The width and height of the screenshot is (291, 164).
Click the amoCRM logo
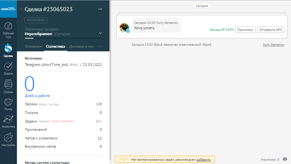(8, 9)
